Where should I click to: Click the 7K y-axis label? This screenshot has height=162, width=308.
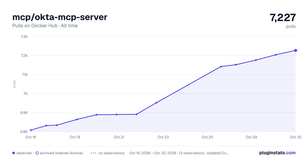tap(25, 94)
